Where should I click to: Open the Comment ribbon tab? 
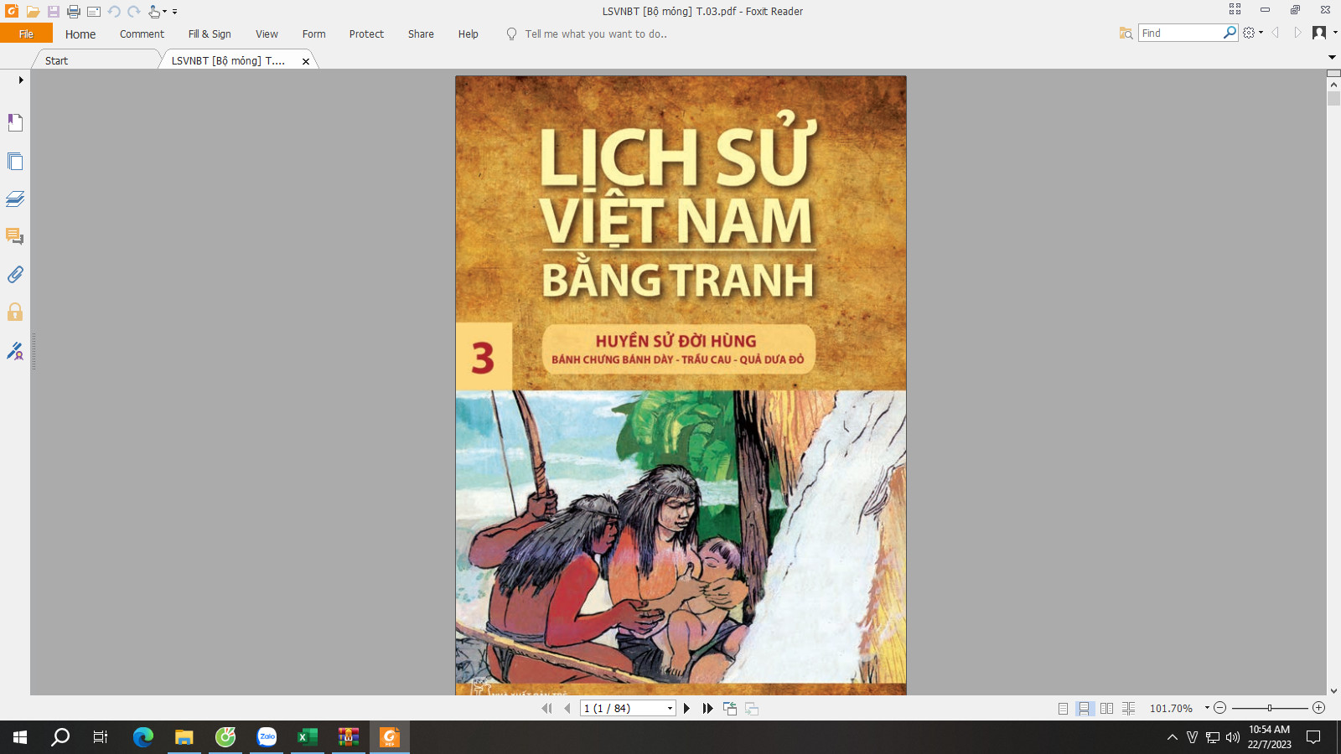[x=142, y=34]
